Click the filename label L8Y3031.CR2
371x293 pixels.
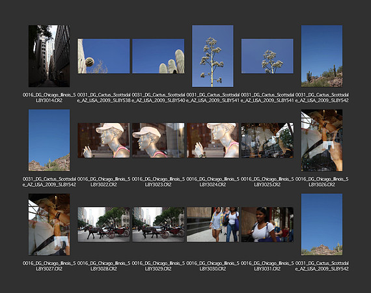[268, 266]
